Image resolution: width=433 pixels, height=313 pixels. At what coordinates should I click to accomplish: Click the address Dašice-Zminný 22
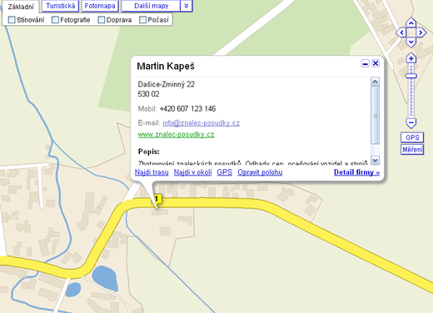click(167, 84)
